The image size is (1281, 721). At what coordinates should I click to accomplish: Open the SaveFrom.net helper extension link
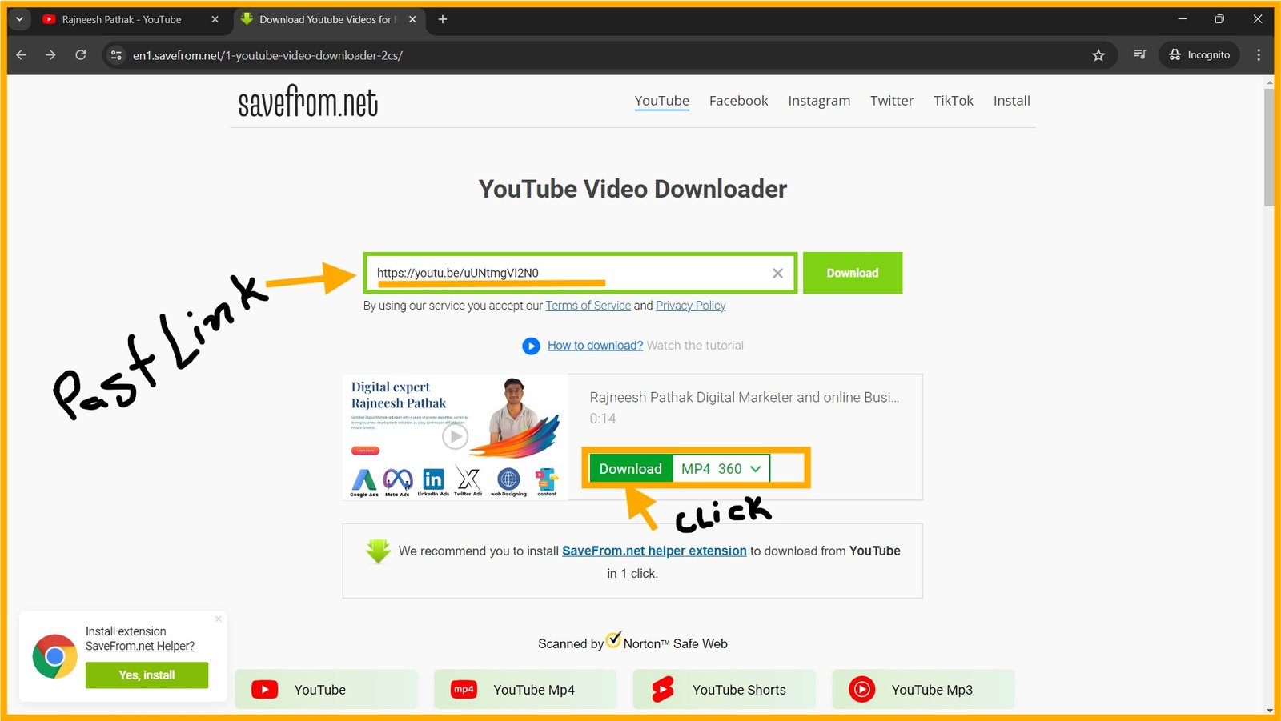pyautogui.click(x=654, y=551)
